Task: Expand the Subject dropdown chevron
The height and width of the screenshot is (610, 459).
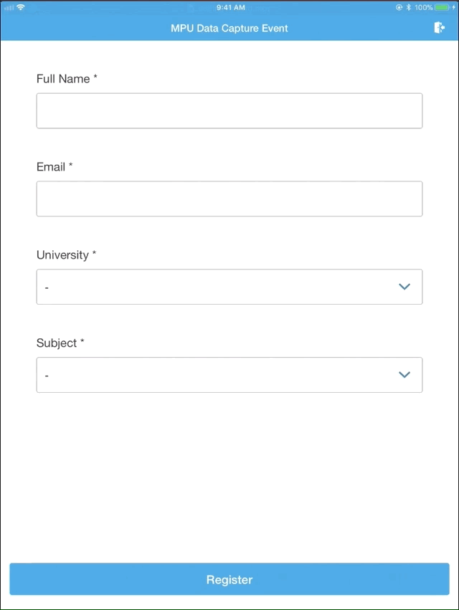Action: coord(404,375)
